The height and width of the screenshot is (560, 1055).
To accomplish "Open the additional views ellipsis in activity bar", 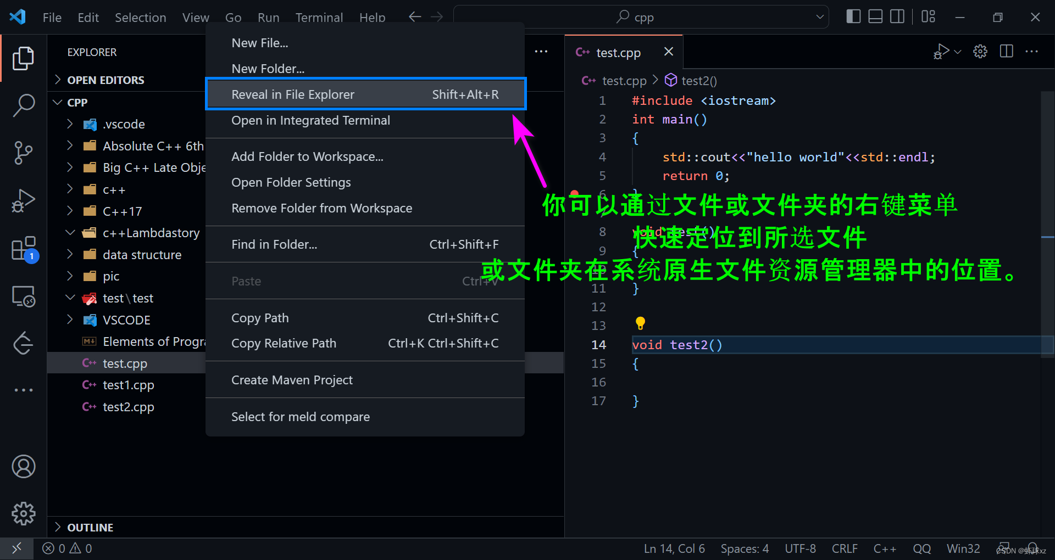I will coord(23,390).
